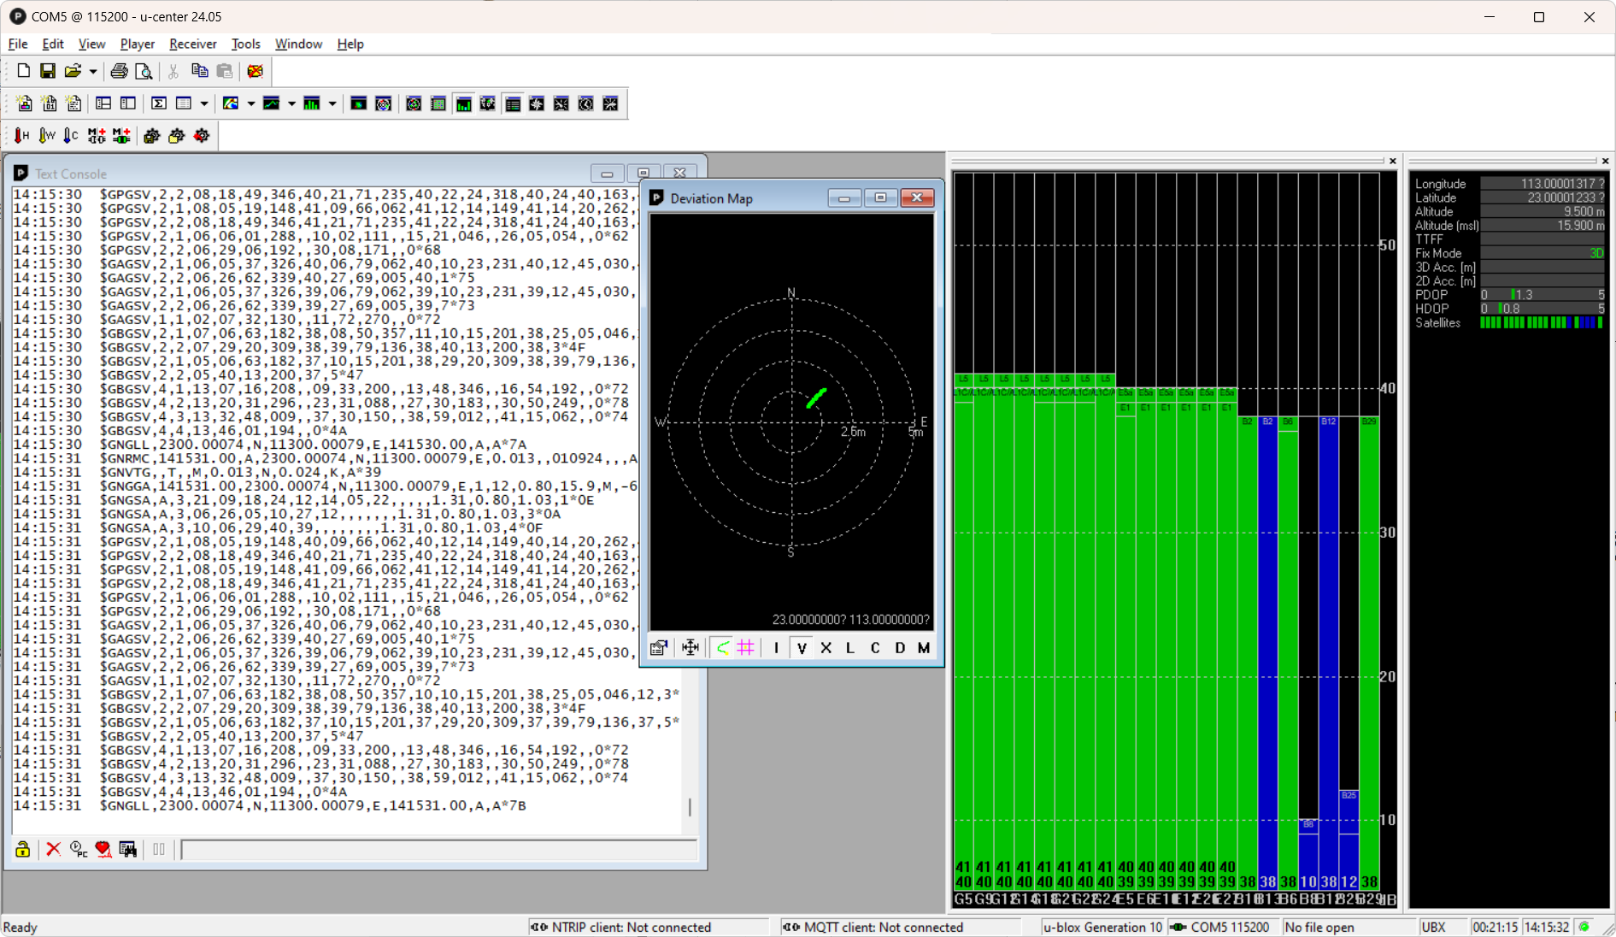Expand the Open file dropdown arrow
1616x937 pixels.
pyautogui.click(x=92, y=72)
